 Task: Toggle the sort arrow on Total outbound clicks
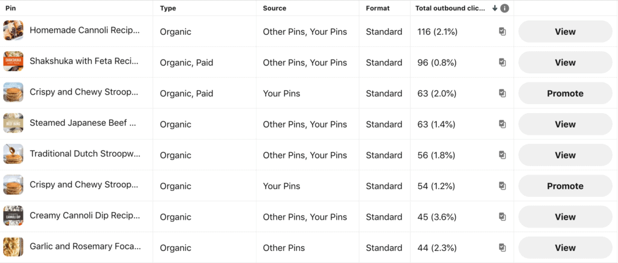[495, 8]
